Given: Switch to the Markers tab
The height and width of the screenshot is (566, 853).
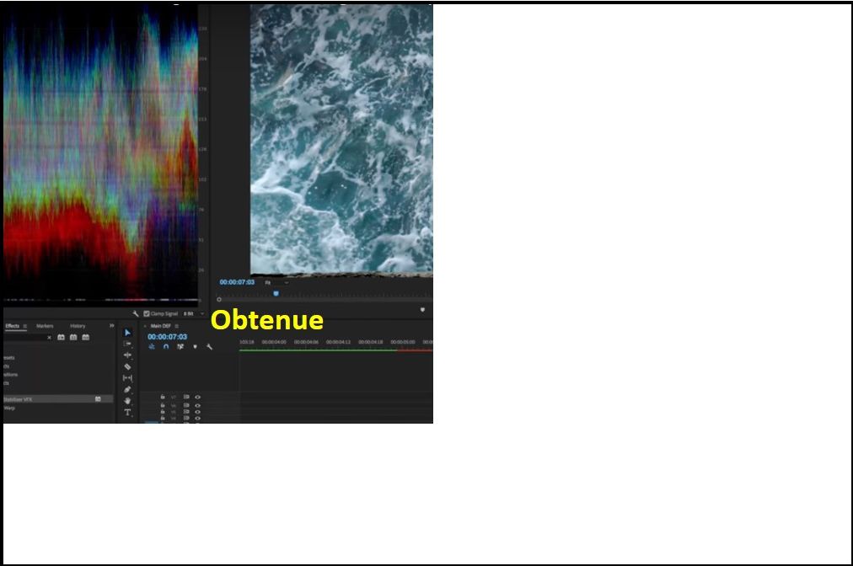Looking at the screenshot, I should (x=45, y=326).
